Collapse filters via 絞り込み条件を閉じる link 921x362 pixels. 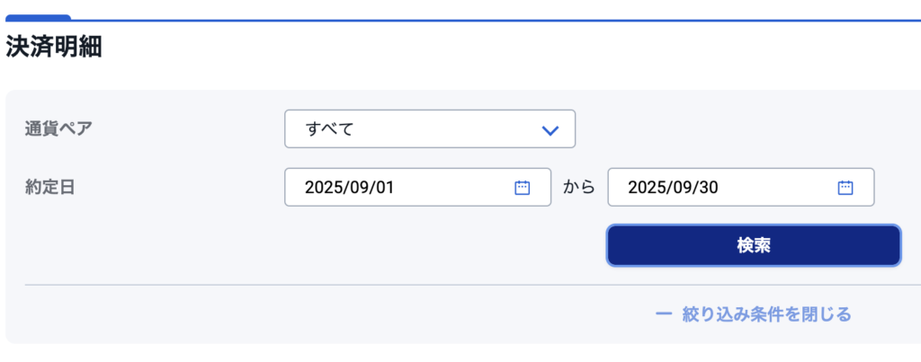coord(766,314)
